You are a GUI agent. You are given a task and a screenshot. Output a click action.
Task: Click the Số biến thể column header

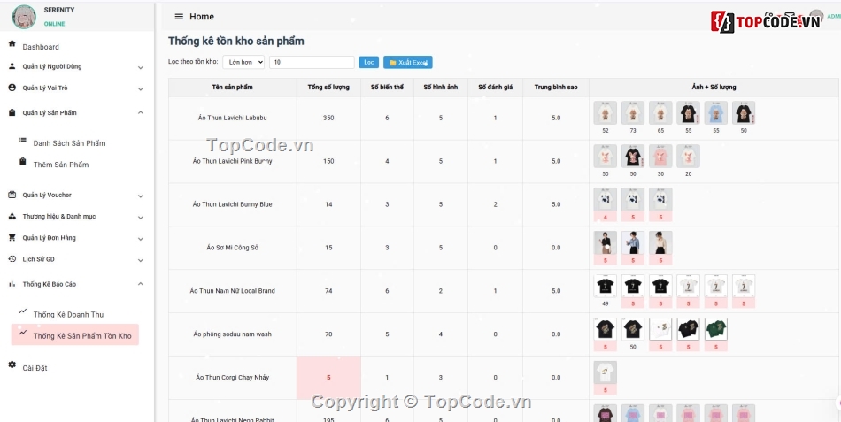click(387, 87)
